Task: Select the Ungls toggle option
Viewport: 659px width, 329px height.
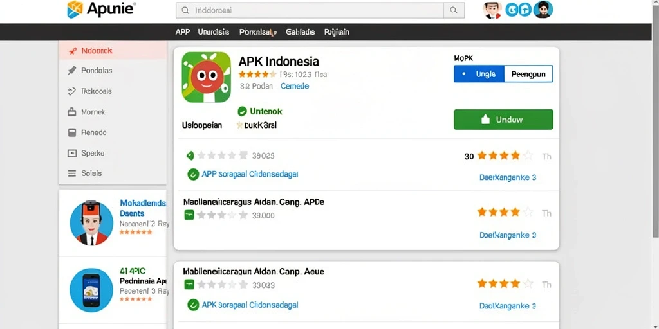Action: coord(479,75)
